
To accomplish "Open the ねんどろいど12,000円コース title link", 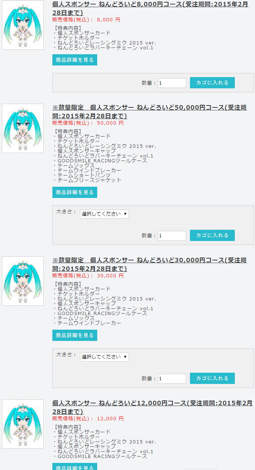I will pyautogui.click(x=152, y=408).
